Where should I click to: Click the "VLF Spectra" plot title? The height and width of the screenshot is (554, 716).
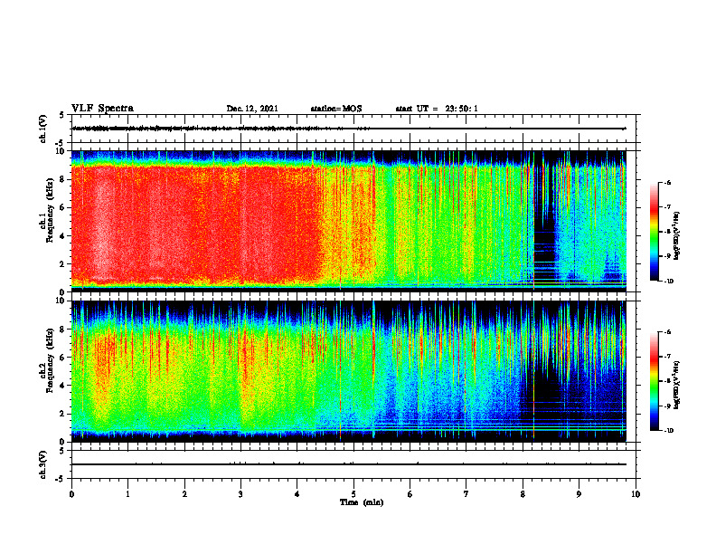pos(102,109)
